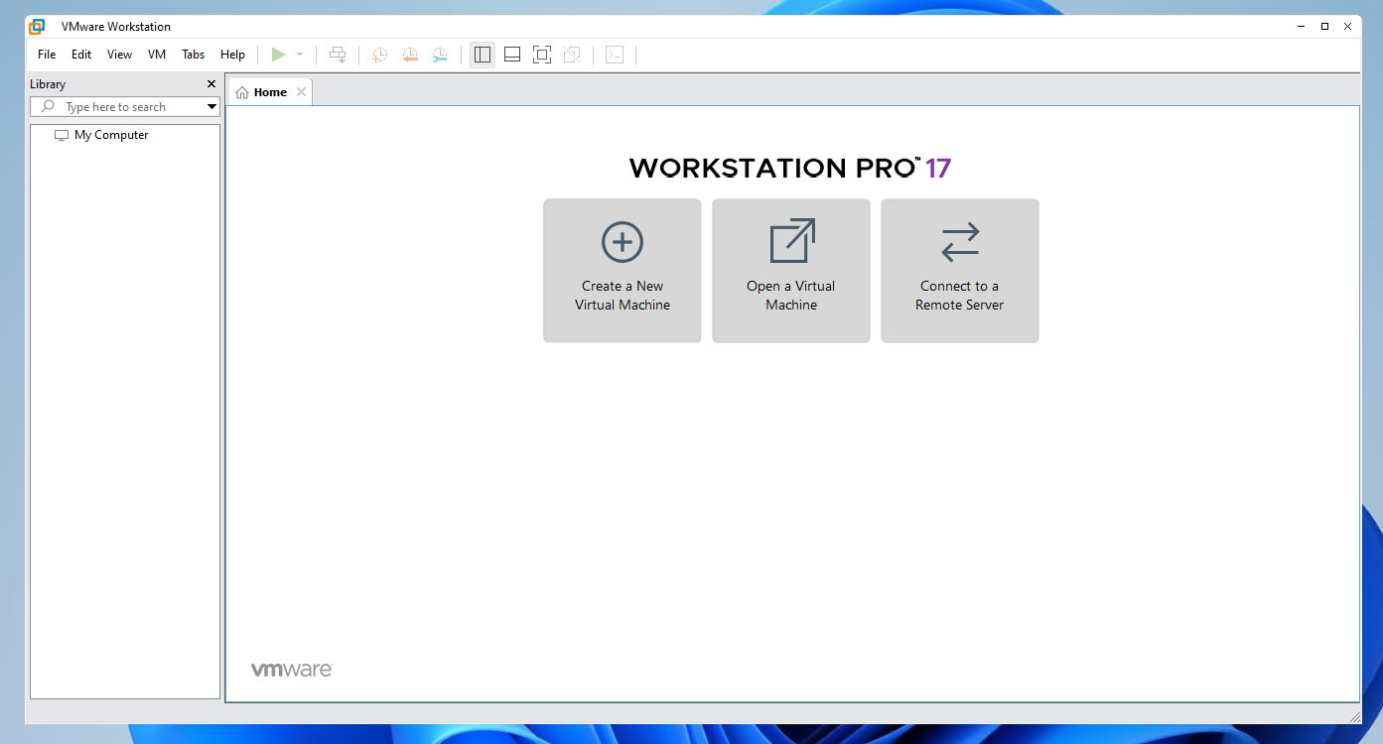The height and width of the screenshot is (744, 1383).
Task: Click the Revert snapshot toolbar icon
Action: click(x=410, y=55)
